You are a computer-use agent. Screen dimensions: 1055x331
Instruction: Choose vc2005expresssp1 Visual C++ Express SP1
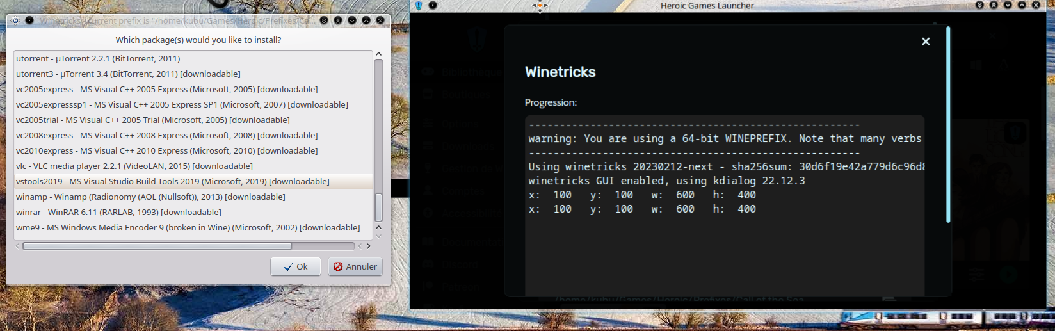coord(193,104)
